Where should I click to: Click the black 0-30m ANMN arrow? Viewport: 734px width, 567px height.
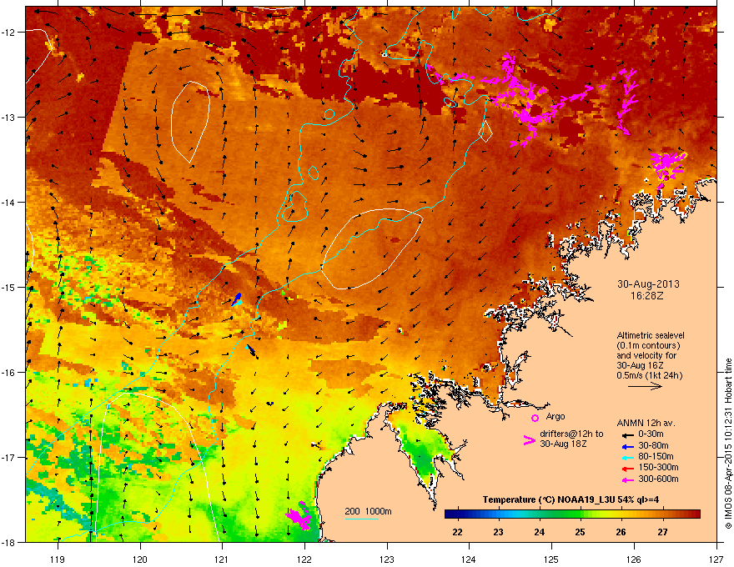tap(627, 434)
